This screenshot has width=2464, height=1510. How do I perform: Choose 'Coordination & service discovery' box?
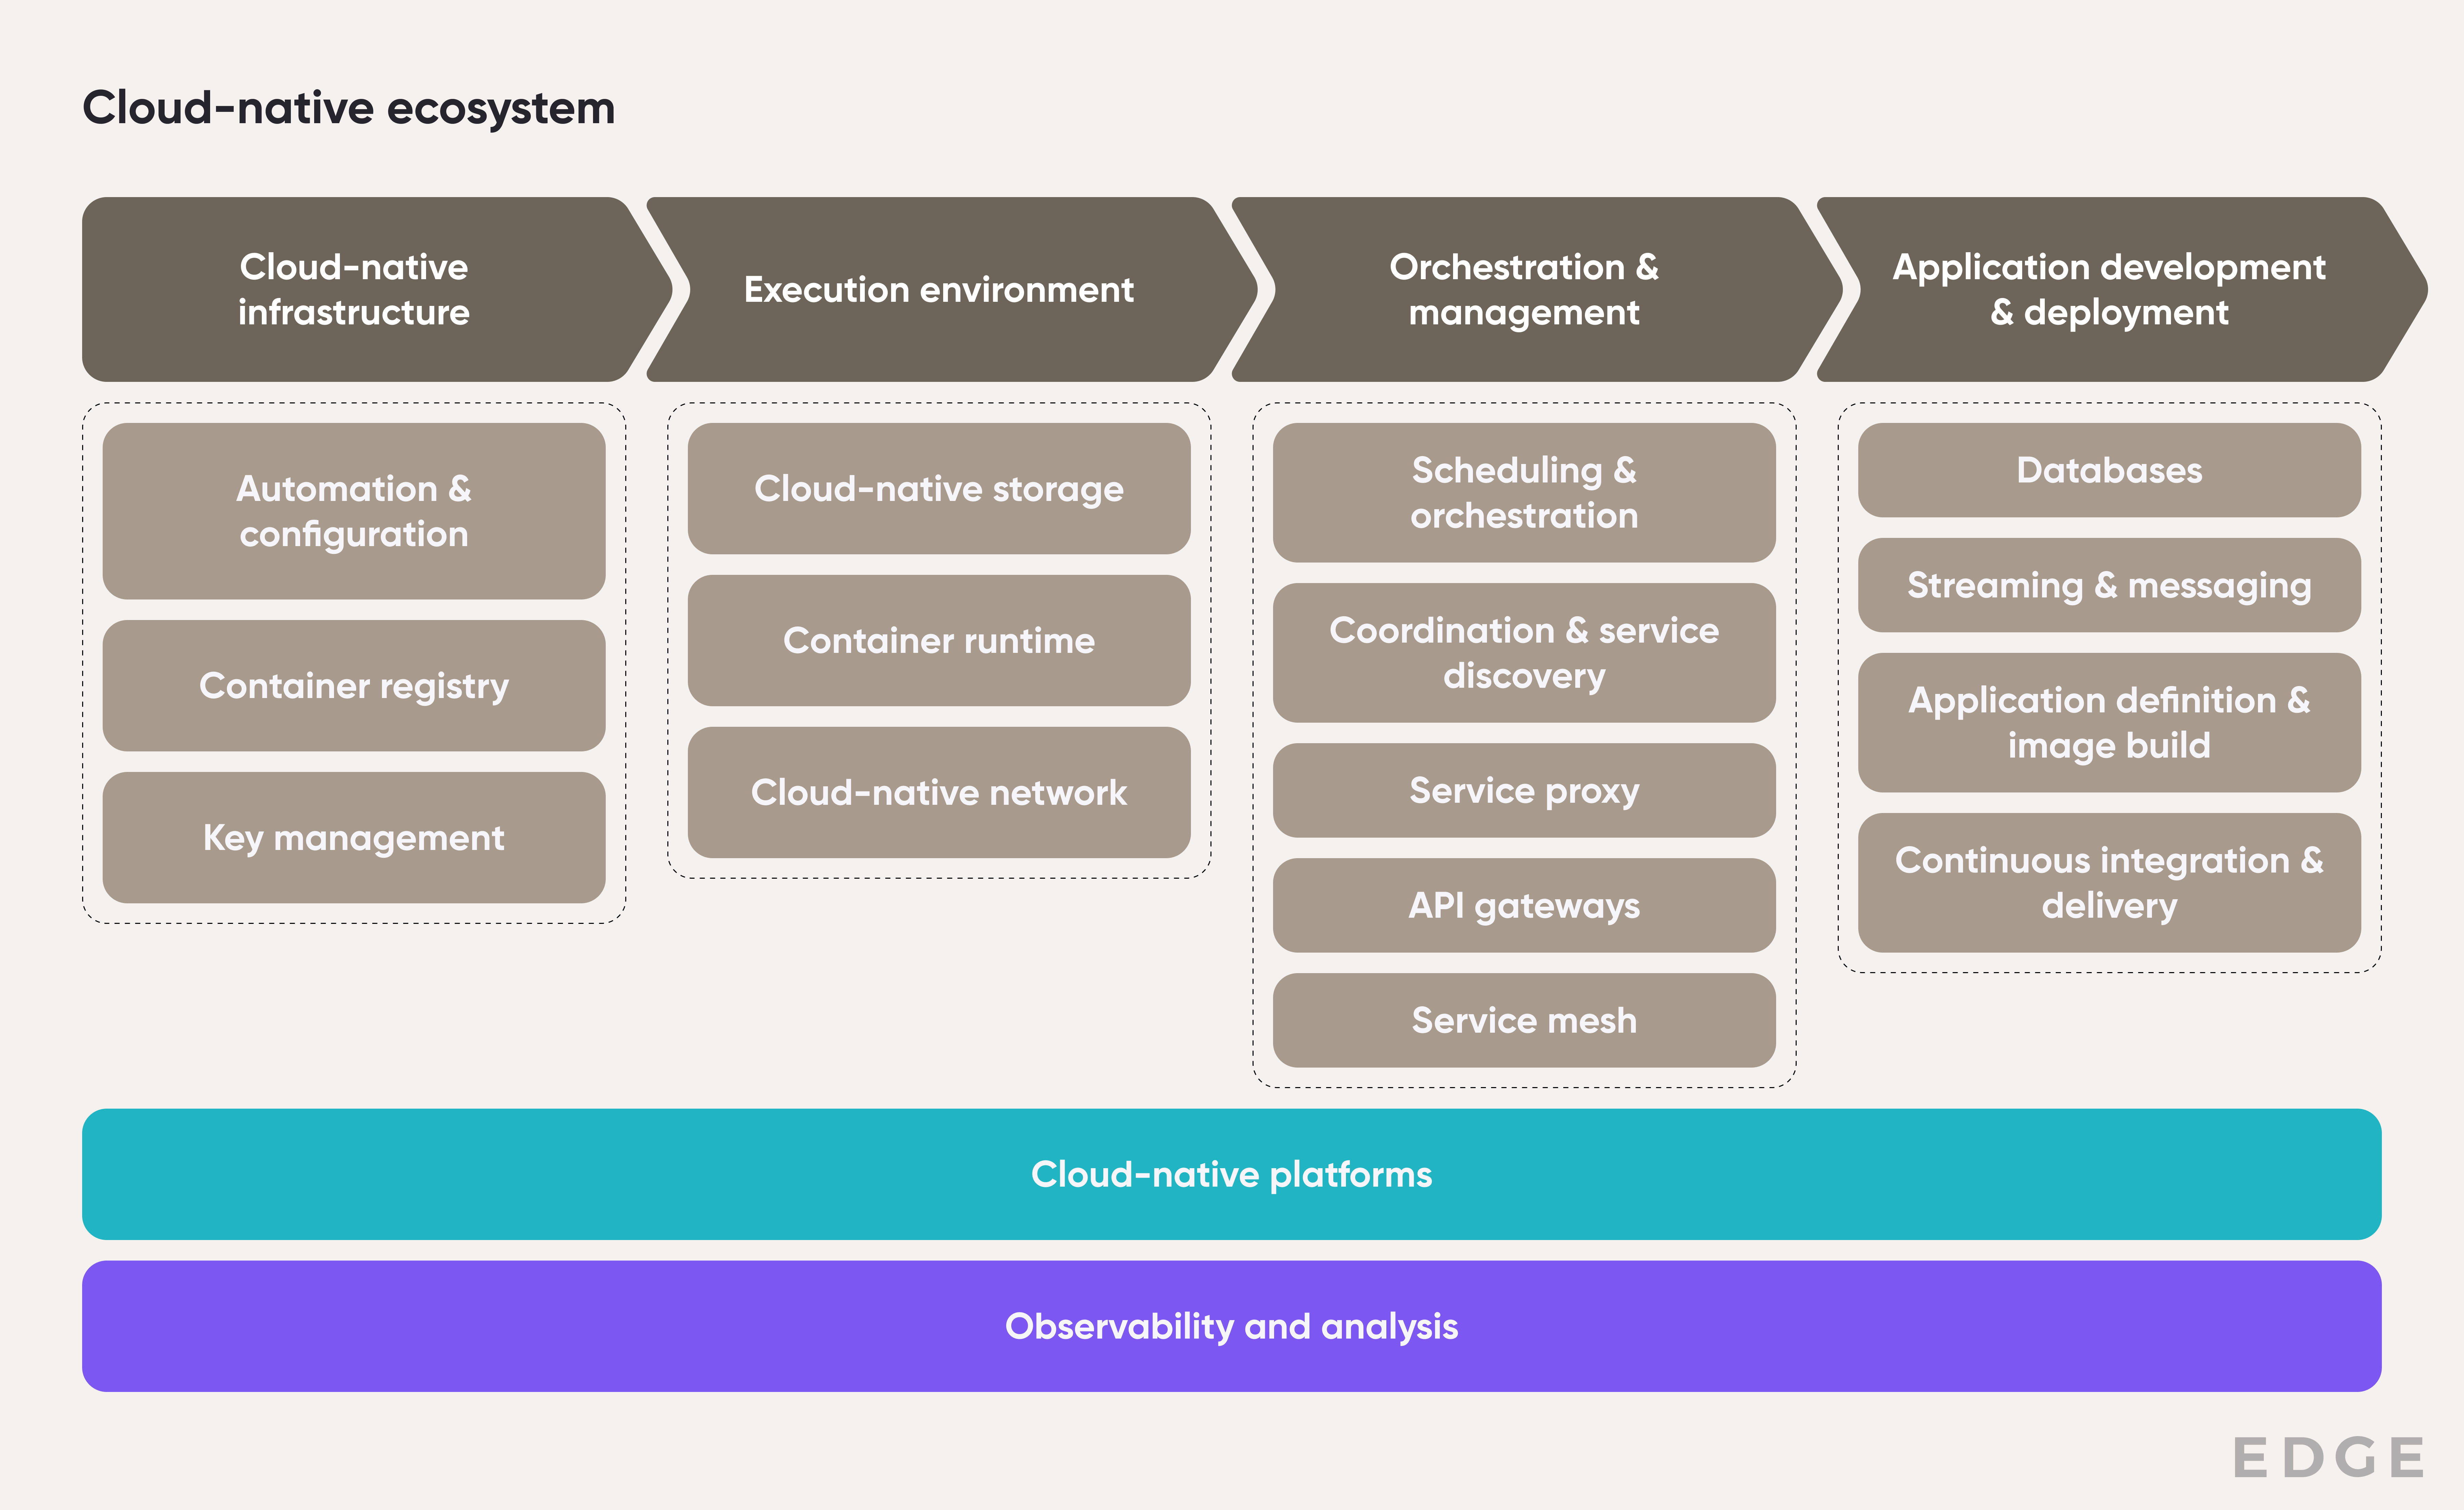pyautogui.click(x=1524, y=653)
